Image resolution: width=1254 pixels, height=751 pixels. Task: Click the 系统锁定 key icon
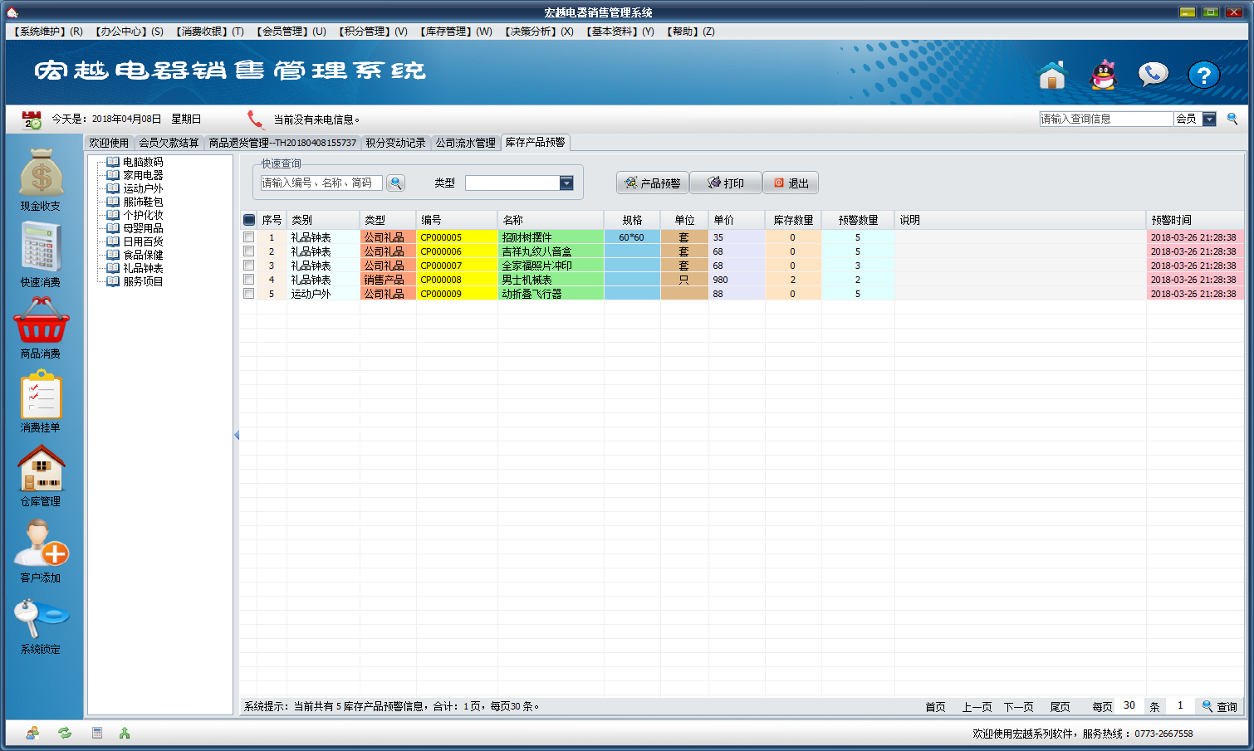pos(41,617)
